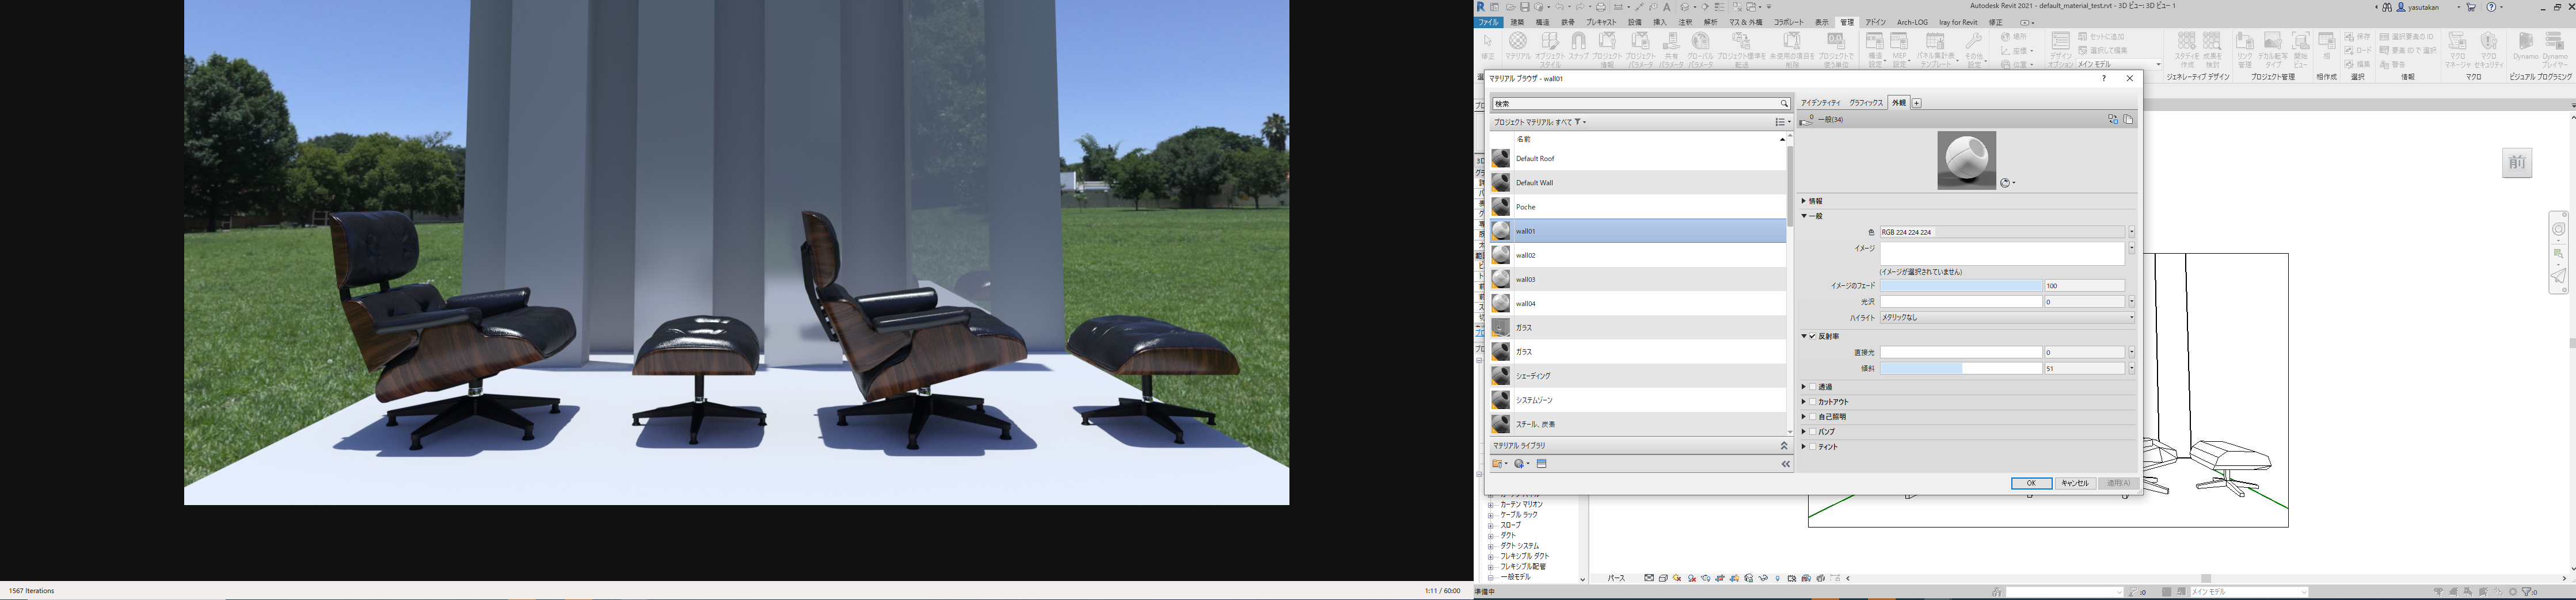Open the ファイル menu
This screenshot has height=600, width=2576.
pyautogui.click(x=1489, y=22)
